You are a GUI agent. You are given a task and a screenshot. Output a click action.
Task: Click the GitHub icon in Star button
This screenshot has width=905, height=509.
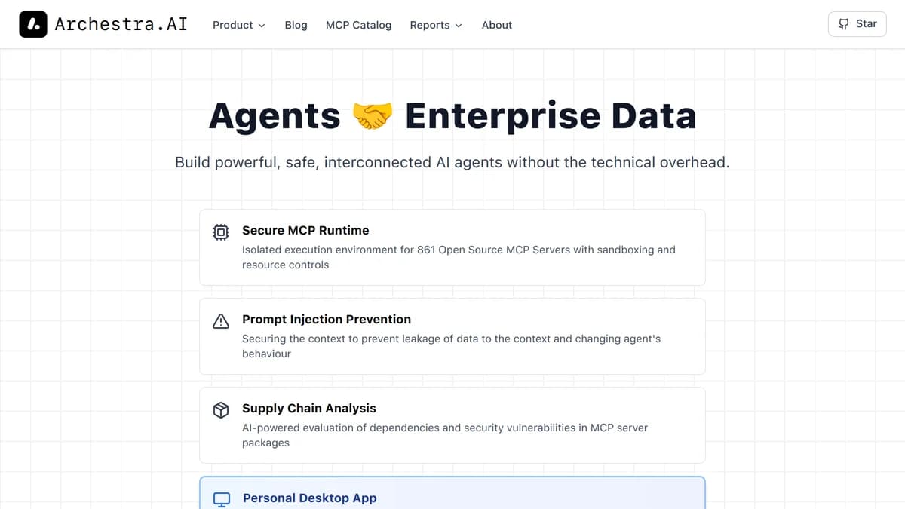tap(844, 24)
